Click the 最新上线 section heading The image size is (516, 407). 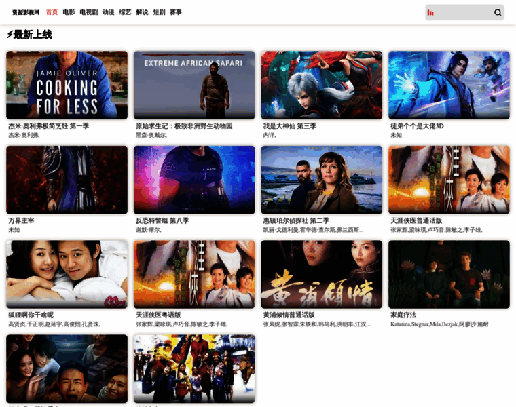[x=30, y=35]
